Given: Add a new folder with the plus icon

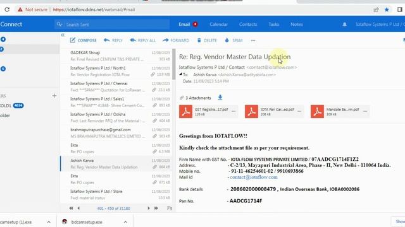Looking at the screenshot, I should click(x=54, y=96).
